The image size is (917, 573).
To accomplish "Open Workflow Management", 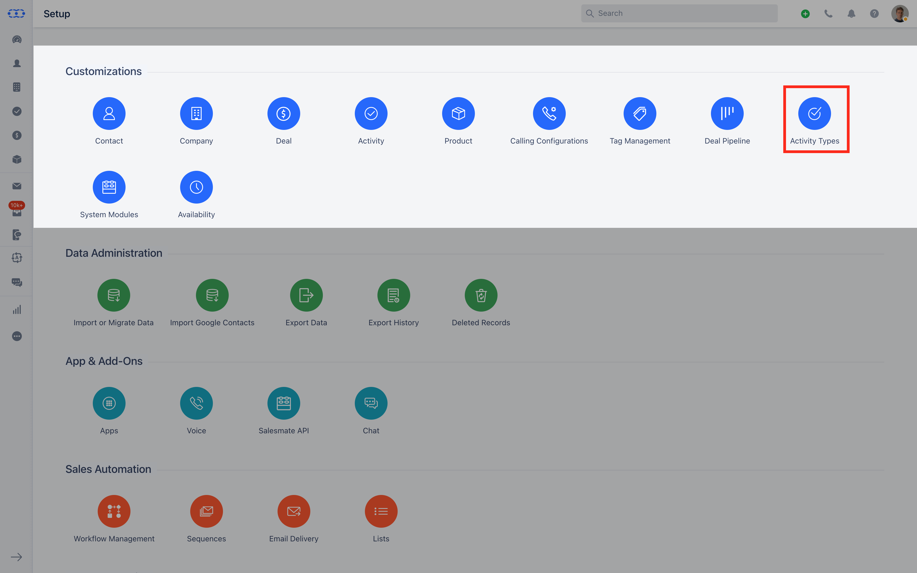I will 114,511.
